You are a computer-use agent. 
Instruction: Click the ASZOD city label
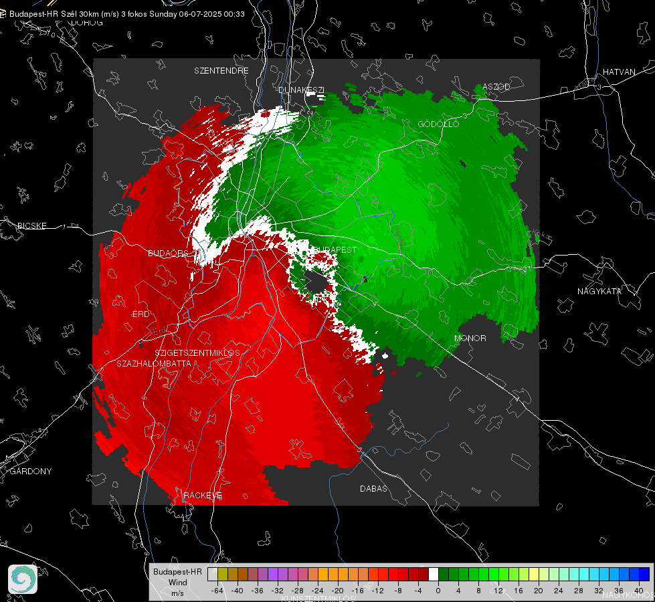pyautogui.click(x=496, y=87)
